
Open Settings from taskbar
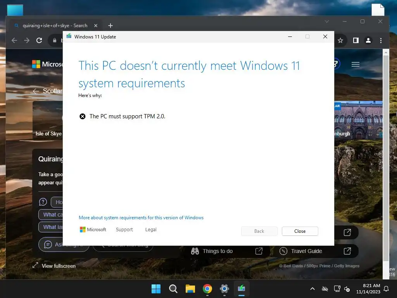point(224,289)
